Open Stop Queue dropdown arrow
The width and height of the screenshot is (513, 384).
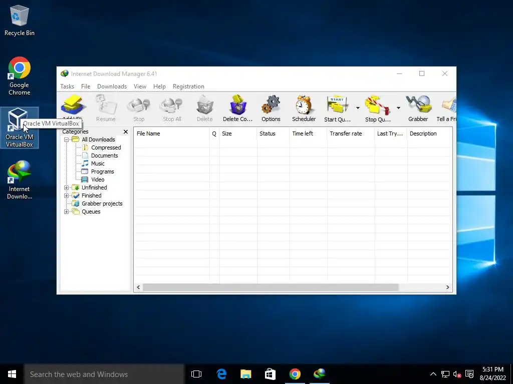tap(398, 108)
